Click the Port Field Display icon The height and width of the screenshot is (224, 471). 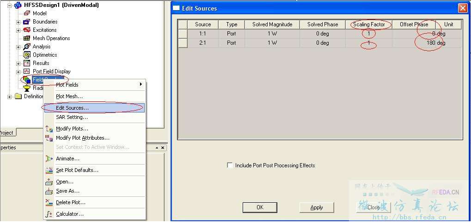point(27,71)
